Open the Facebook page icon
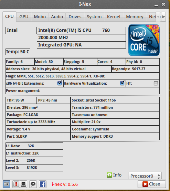Image resolution: width=170 pixels, height=191 pixels. pyautogui.click(x=43, y=184)
